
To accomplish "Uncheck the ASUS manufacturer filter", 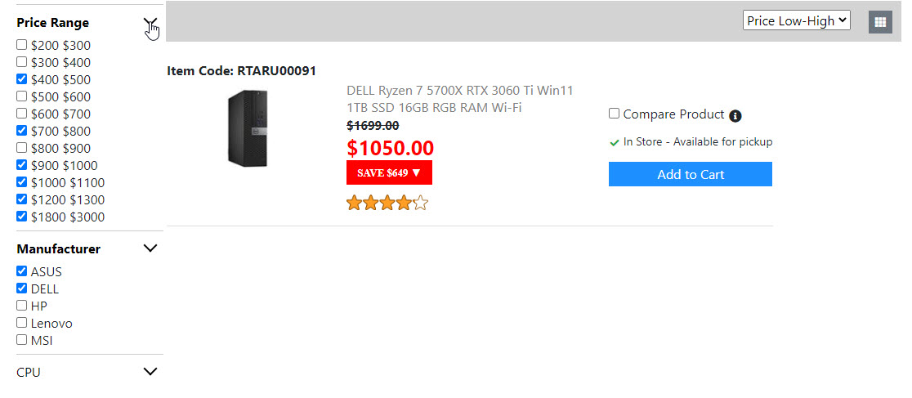I will 22,271.
